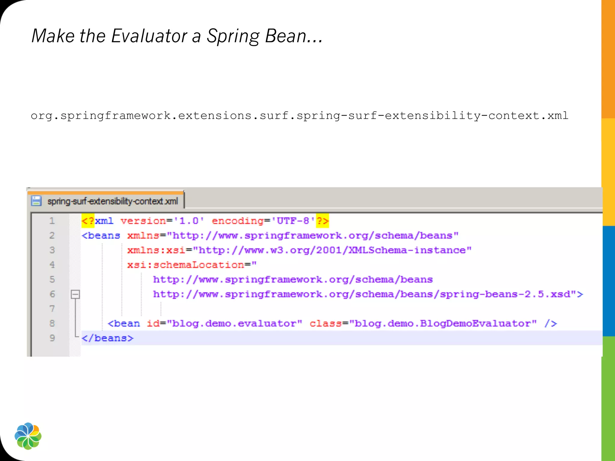Click line number 1 in the gutter
615x461 pixels.
click(52, 221)
